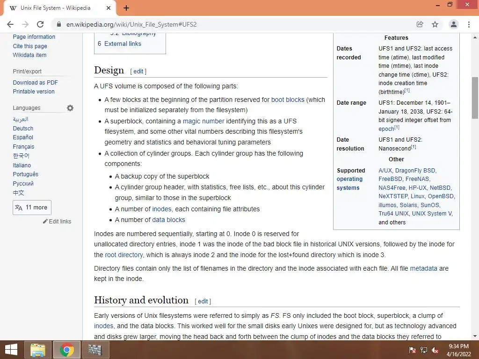This screenshot has width=479, height=359.
Task: Open the OpenBSD link
Action: click(x=441, y=196)
